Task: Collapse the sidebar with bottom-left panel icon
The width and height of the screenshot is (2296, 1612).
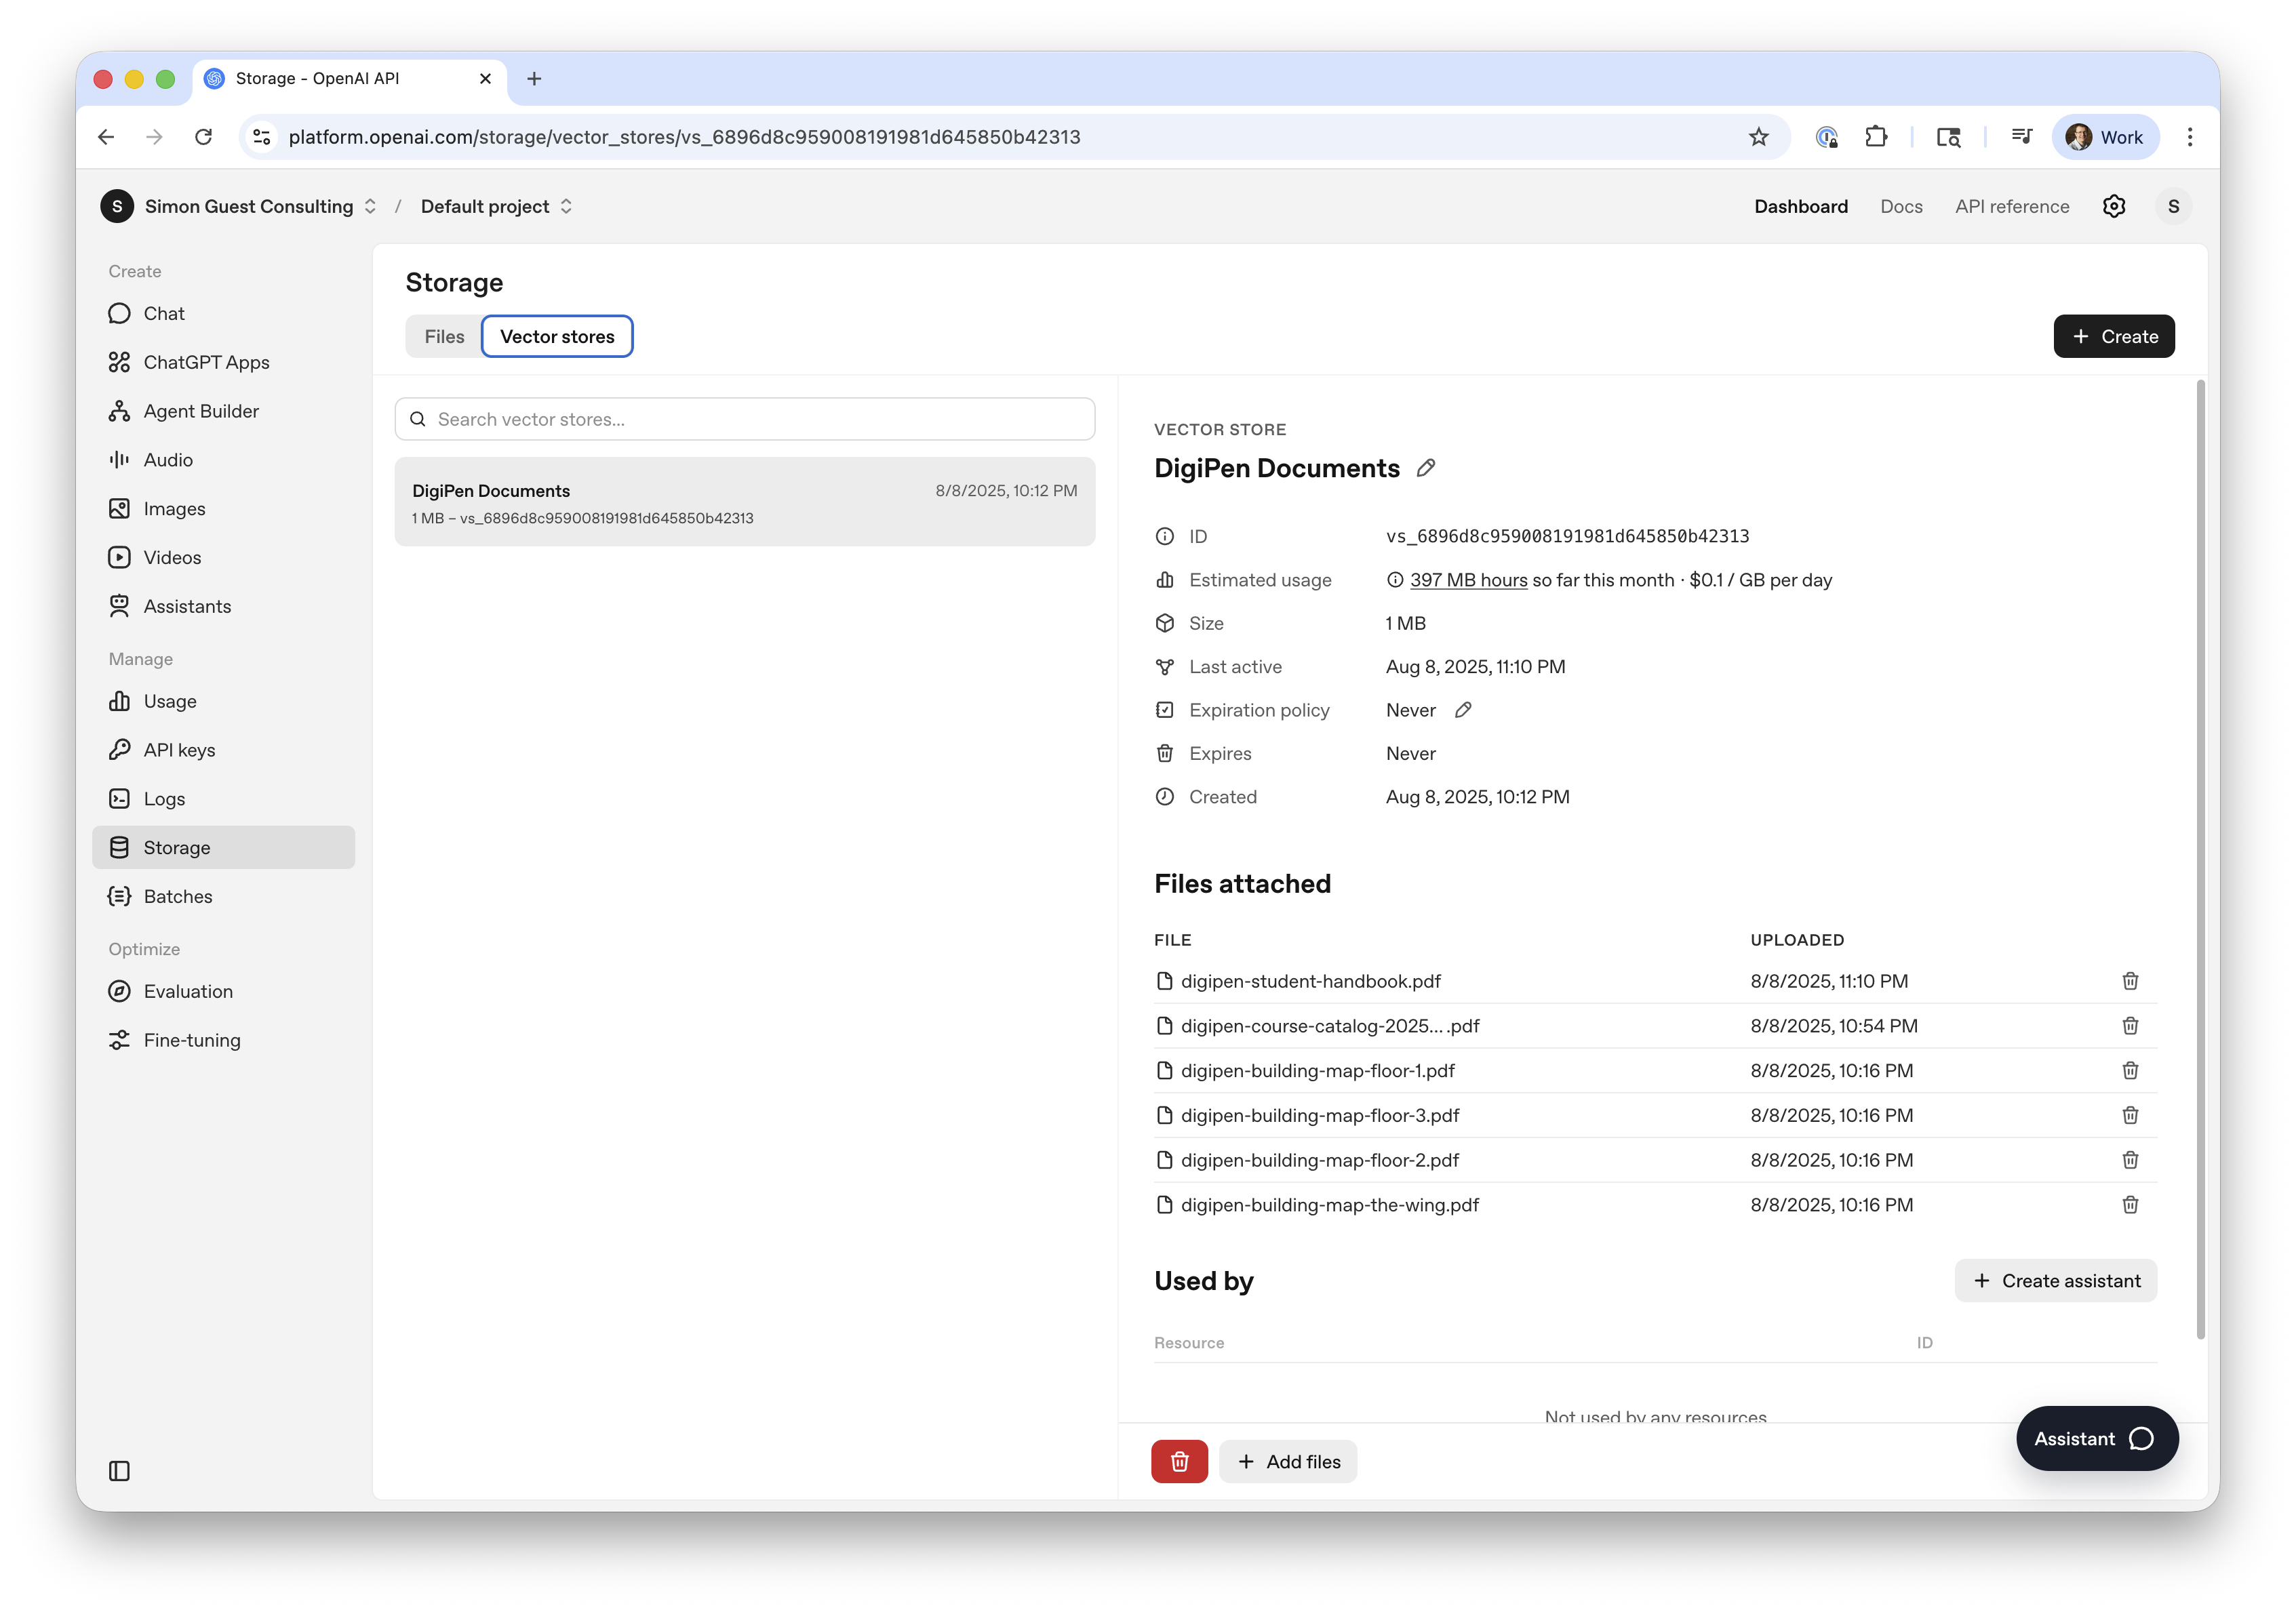Action: click(119, 1470)
